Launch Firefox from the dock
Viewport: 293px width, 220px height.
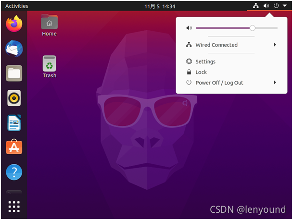(14, 24)
